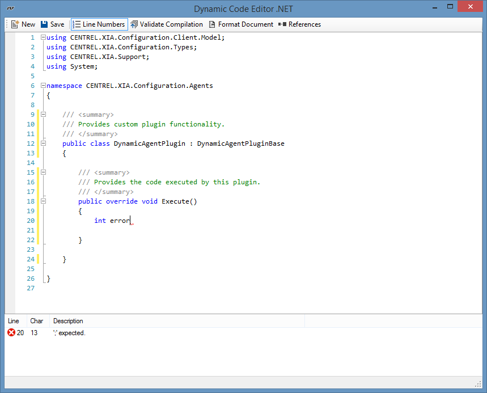Click the References icon
487x393 pixels.
point(282,24)
